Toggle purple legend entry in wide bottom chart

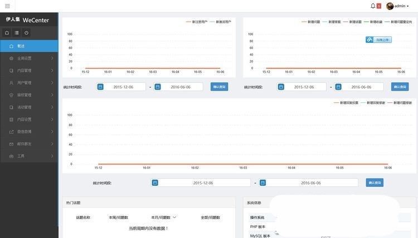pyautogui.click(x=400, y=103)
